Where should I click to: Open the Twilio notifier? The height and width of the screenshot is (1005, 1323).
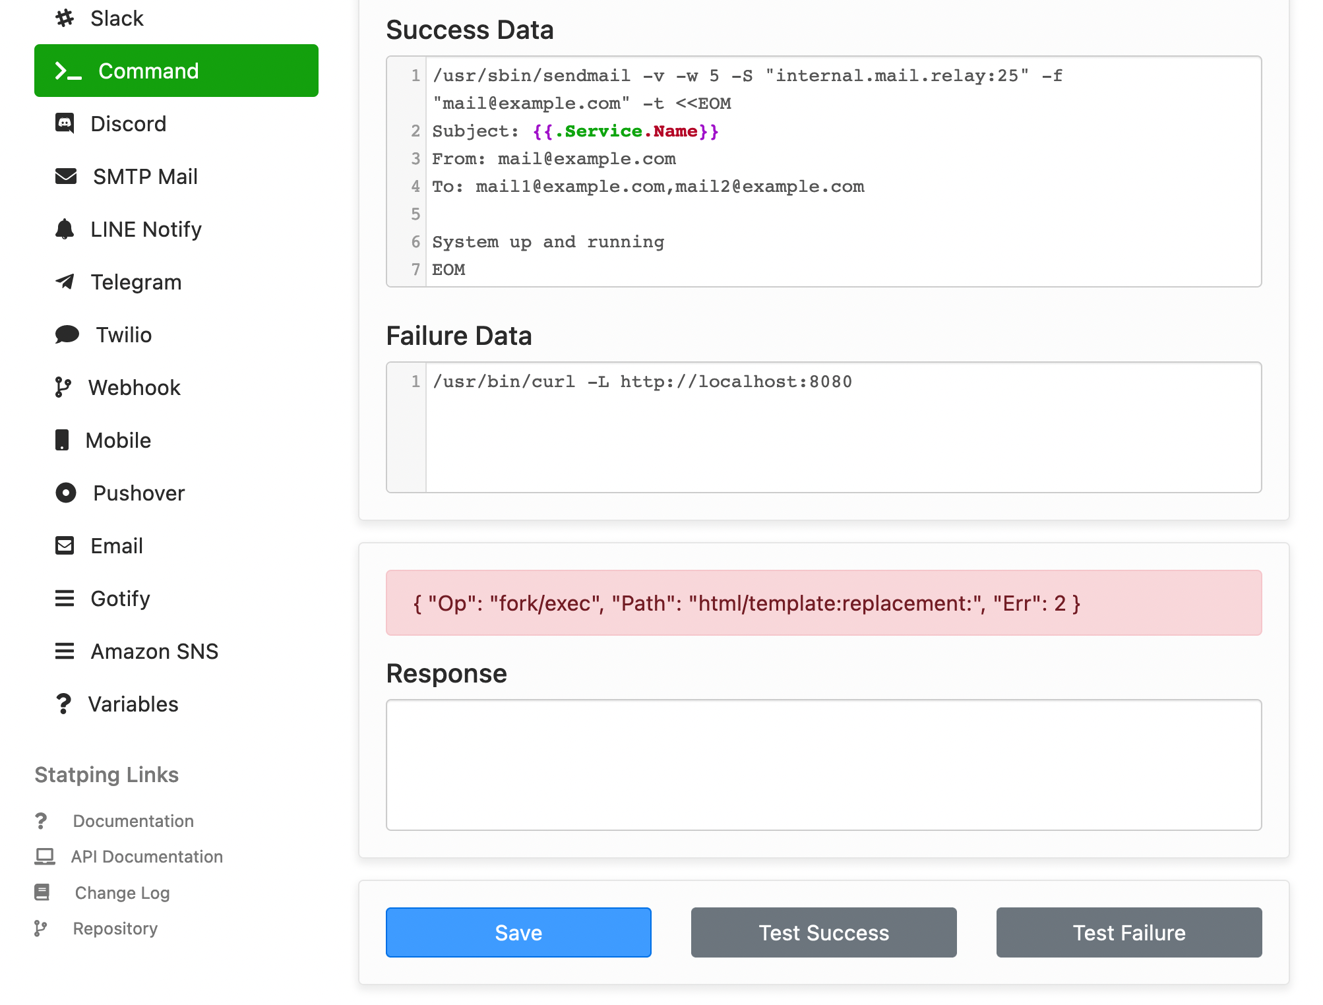coord(176,335)
